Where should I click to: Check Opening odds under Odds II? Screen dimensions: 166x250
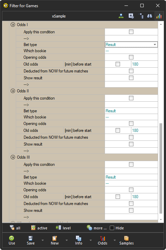coord(131,123)
